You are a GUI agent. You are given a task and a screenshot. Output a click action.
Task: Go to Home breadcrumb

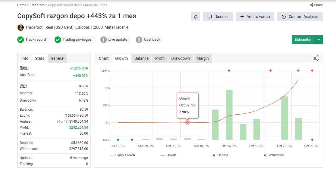click(22, 5)
